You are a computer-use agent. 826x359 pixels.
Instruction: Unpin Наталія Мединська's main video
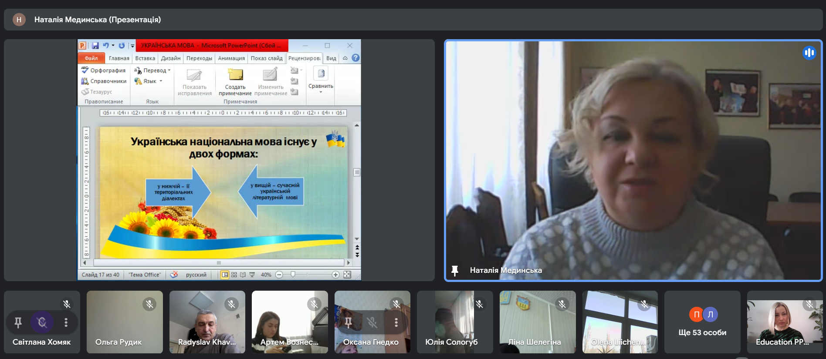pyautogui.click(x=455, y=271)
